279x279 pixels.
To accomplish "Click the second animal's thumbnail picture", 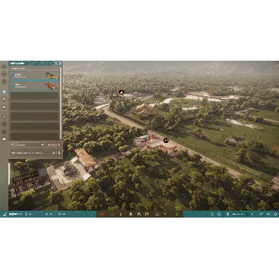I will click(x=52, y=86).
